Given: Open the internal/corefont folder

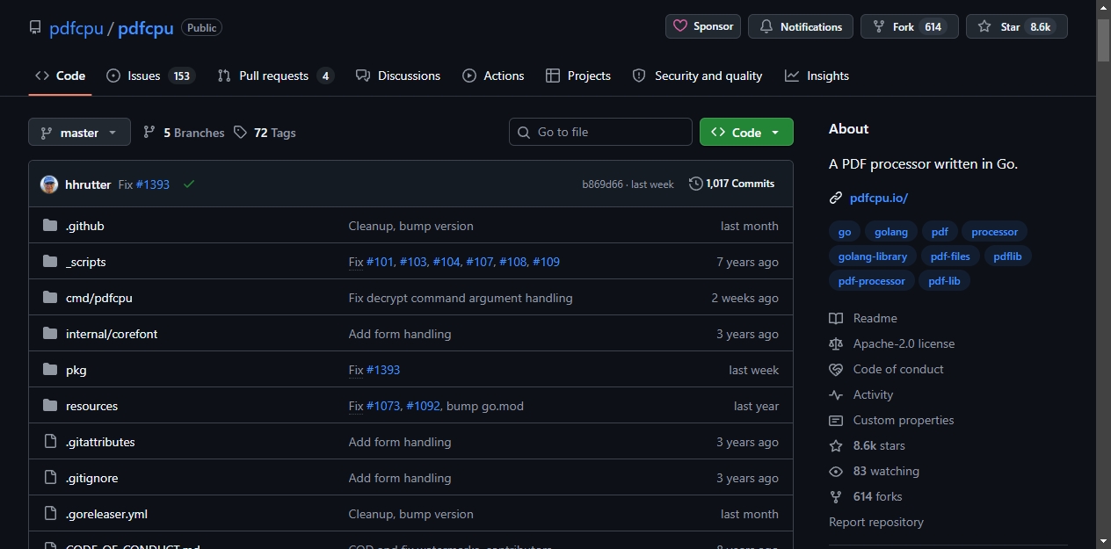Looking at the screenshot, I should (112, 334).
